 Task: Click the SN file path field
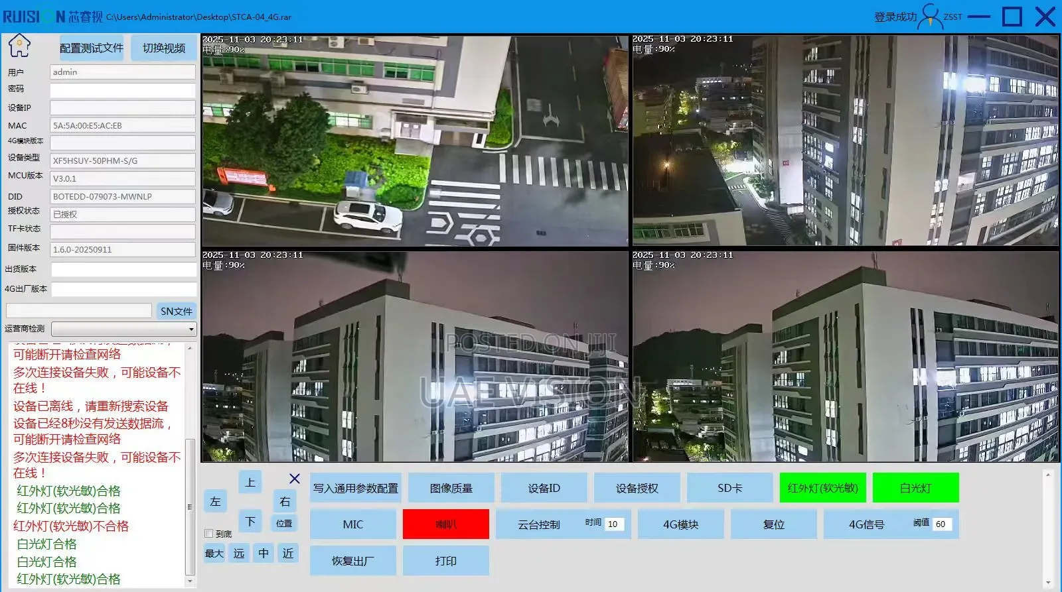click(79, 310)
